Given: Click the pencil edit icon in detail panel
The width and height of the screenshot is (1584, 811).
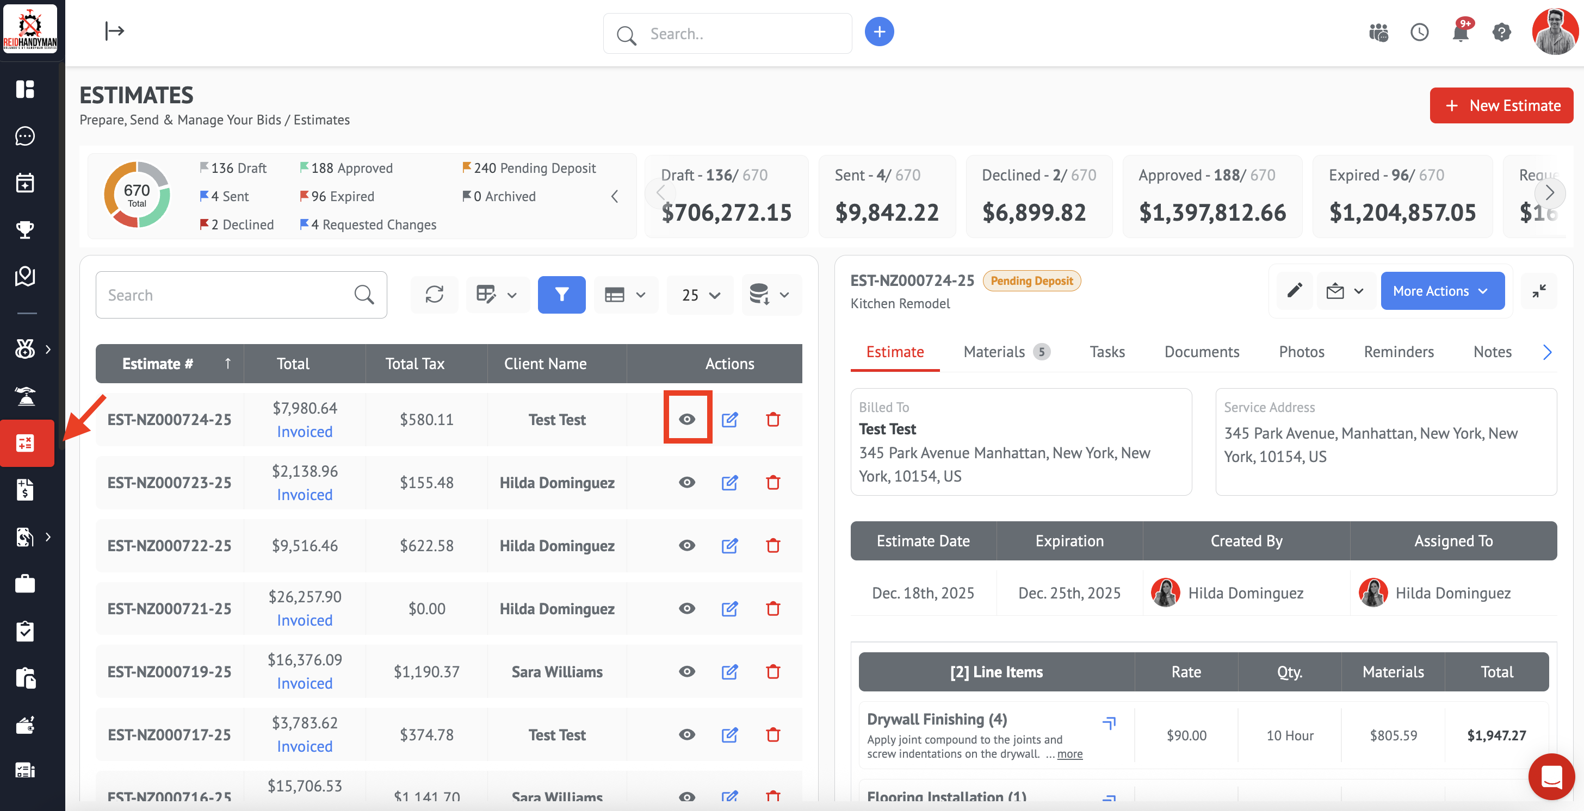Looking at the screenshot, I should [x=1295, y=291].
